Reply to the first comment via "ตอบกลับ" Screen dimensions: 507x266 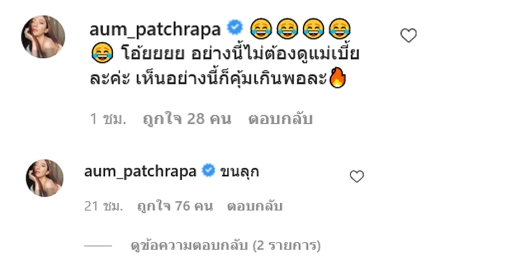tap(280, 119)
